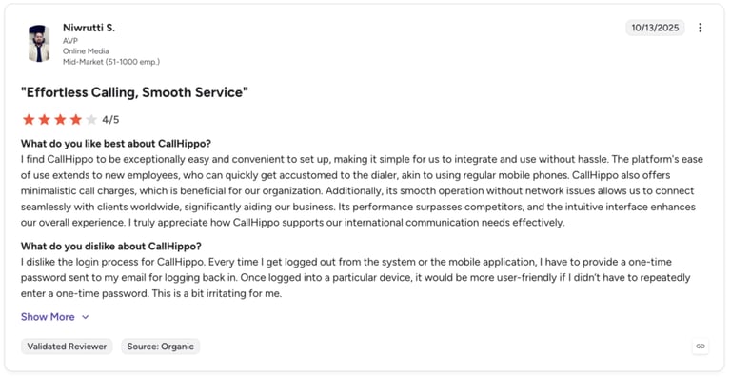Copy the review permalink via link icon
The image size is (731, 377).
[x=701, y=347]
